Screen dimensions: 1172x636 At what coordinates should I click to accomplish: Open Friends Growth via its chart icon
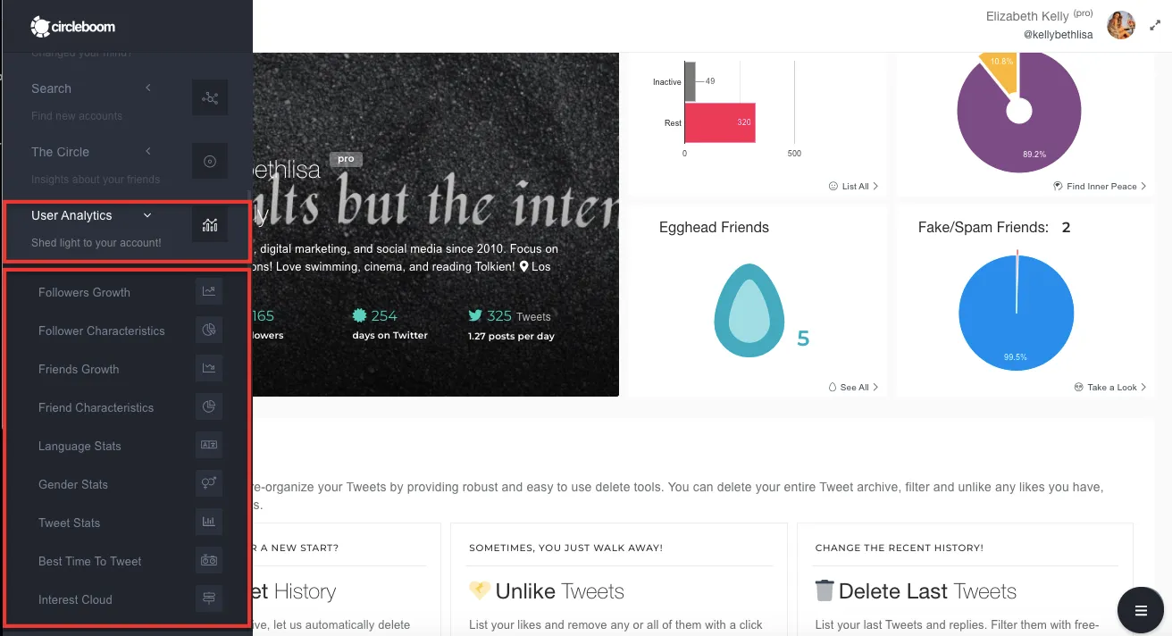click(209, 367)
